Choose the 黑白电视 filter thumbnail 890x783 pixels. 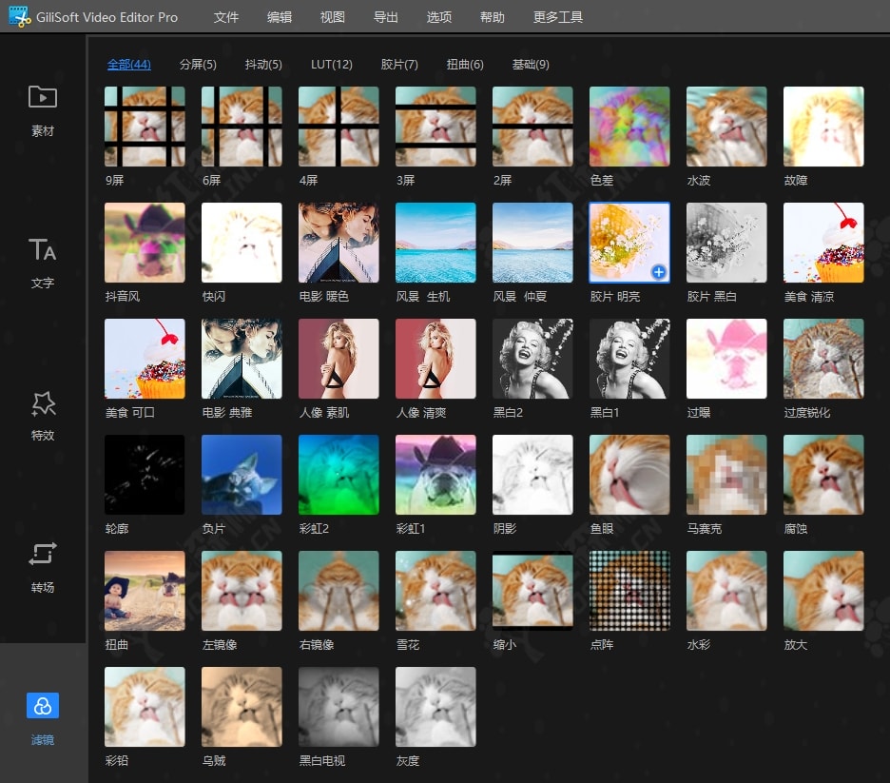(339, 707)
